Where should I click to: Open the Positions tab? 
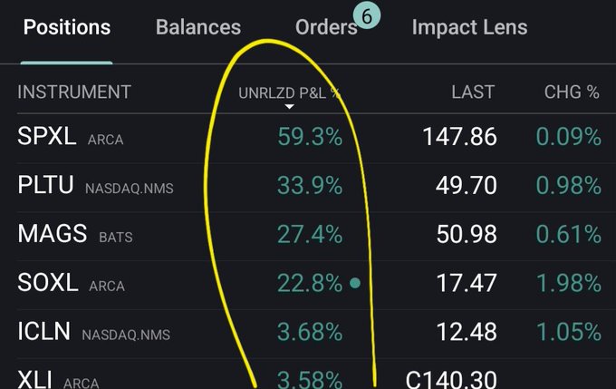(x=66, y=27)
